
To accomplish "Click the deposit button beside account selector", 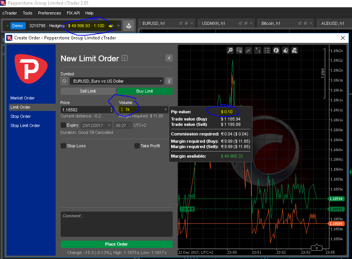I will (x=129, y=26).
